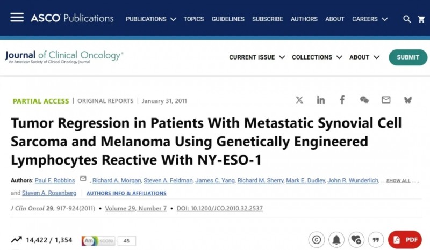Download the article PDF
The width and height of the screenshot is (430, 250).
pyautogui.click(x=405, y=240)
